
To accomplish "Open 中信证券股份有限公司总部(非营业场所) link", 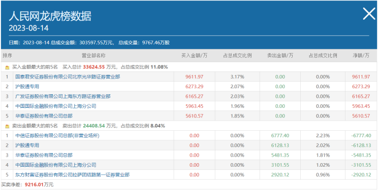I will coord(57,136).
